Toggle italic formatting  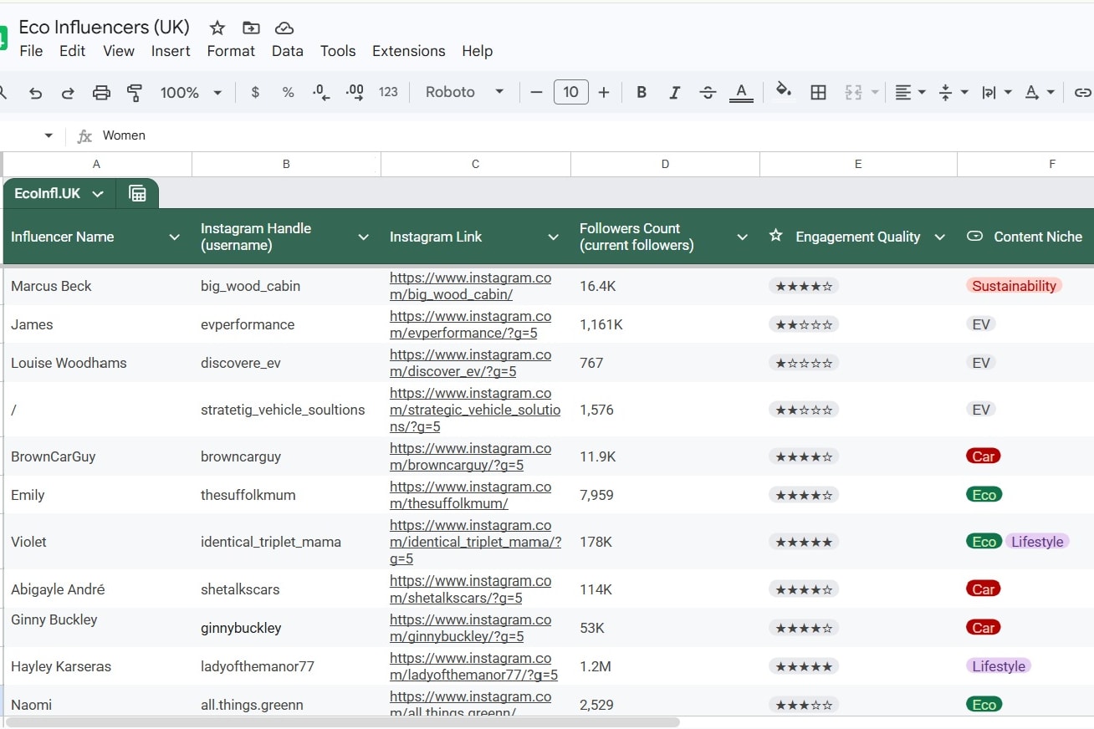674,93
